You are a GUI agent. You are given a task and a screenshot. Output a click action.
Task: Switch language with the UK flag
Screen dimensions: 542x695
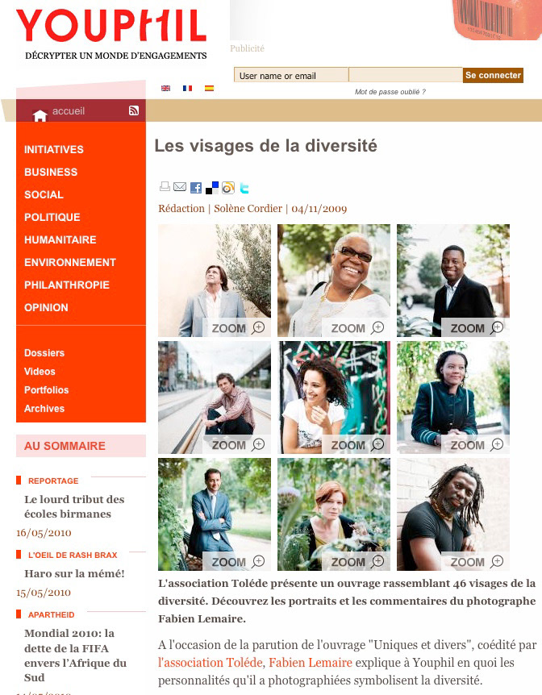pos(165,88)
